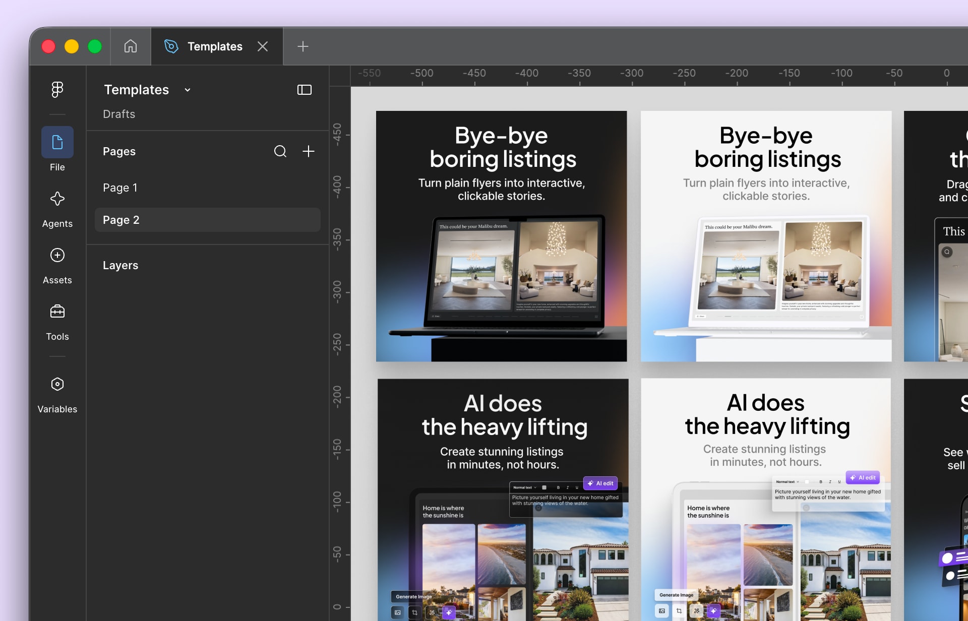Image resolution: width=968 pixels, height=621 pixels.
Task: Add a new tab
Action: (302, 46)
